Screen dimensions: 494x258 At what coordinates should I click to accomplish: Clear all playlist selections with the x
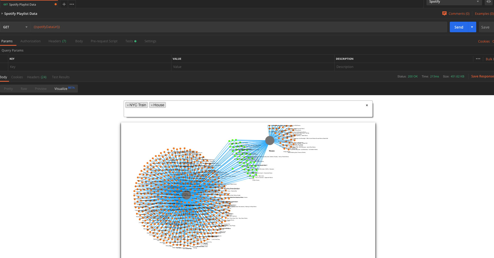click(x=367, y=105)
